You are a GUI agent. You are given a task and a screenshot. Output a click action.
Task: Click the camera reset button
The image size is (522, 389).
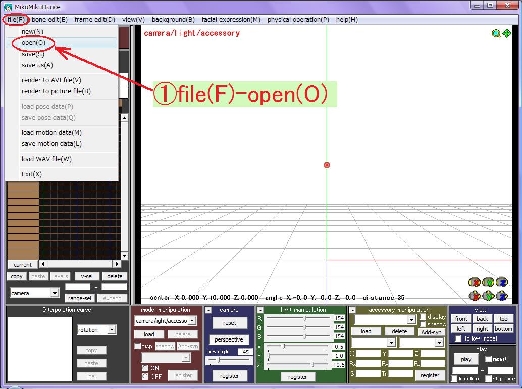pyautogui.click(x=229, y=323)
